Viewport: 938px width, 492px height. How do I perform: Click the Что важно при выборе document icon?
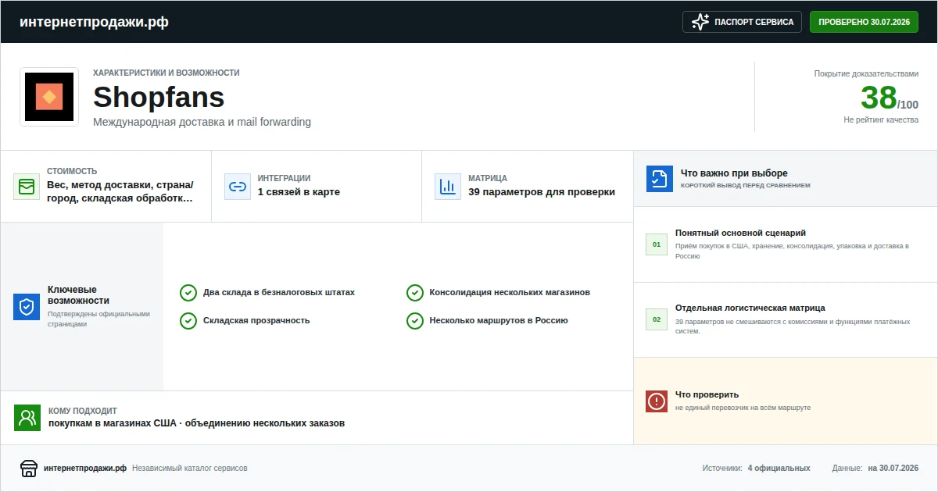(659, 179)
